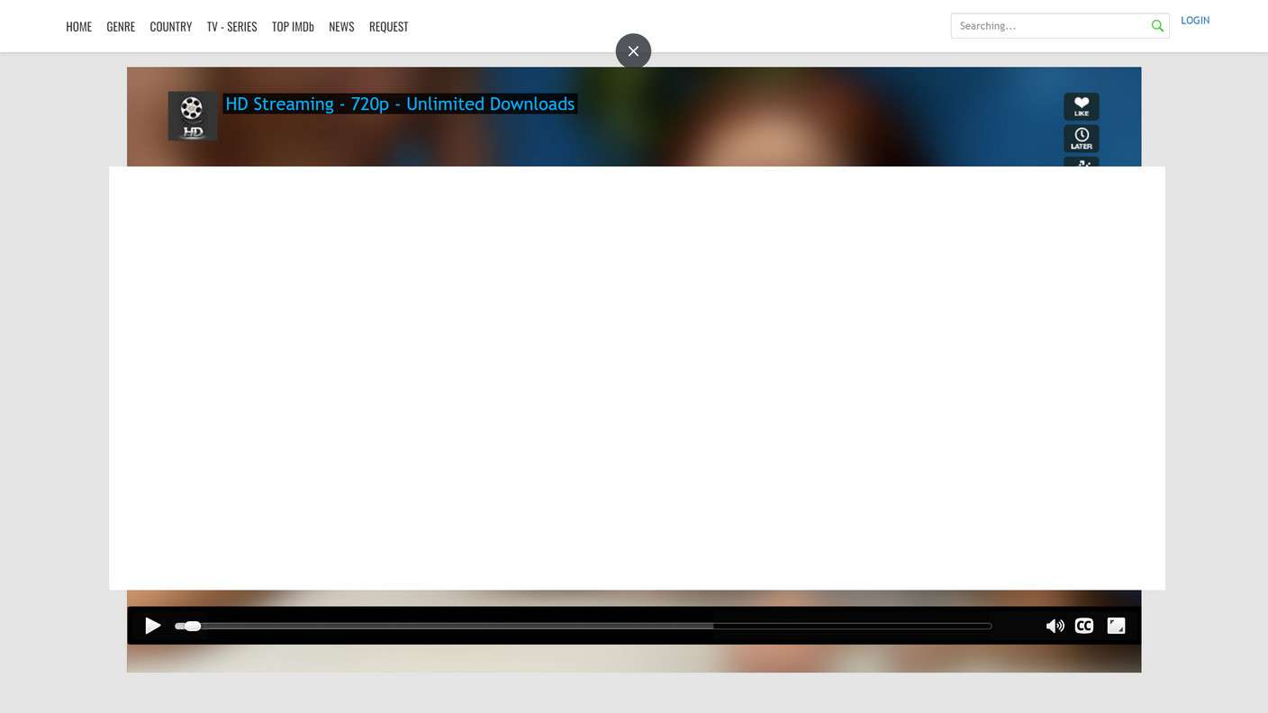Click the play button in the video player

pyautogui.click(x=153, y=626)
